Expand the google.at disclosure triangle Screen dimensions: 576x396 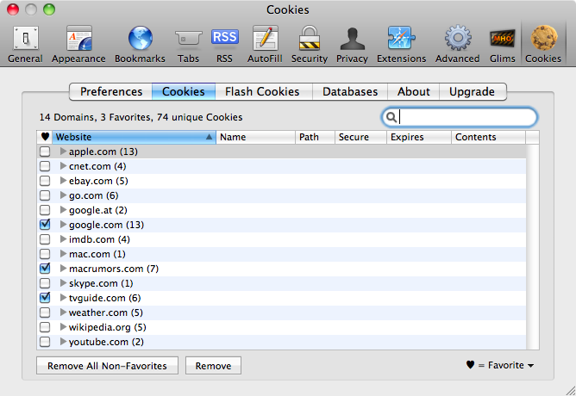coord(63,210)
